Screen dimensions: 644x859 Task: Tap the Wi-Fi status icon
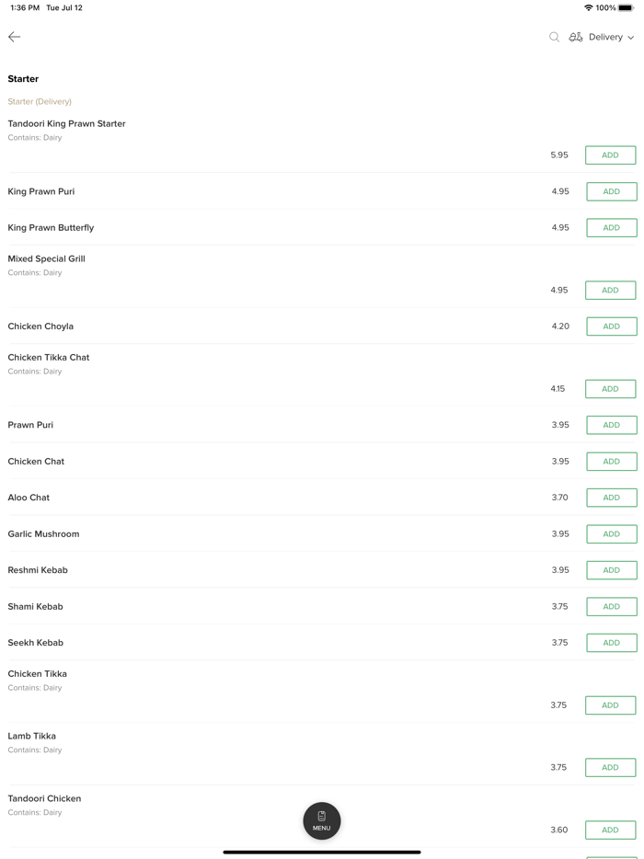click(588, 7)
